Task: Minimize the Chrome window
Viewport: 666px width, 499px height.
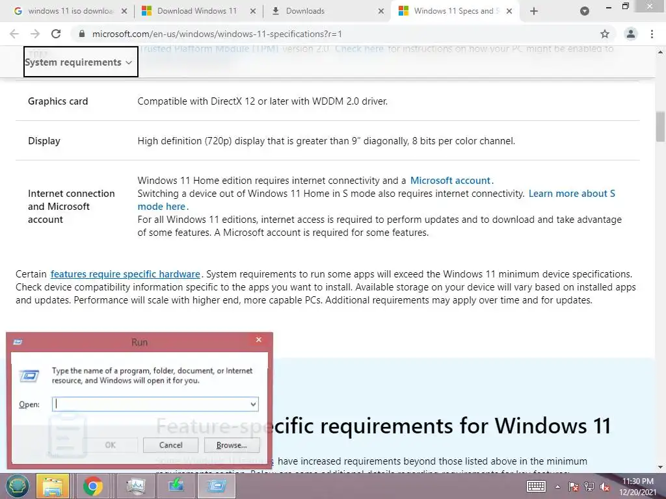Action: pos(608,6)
